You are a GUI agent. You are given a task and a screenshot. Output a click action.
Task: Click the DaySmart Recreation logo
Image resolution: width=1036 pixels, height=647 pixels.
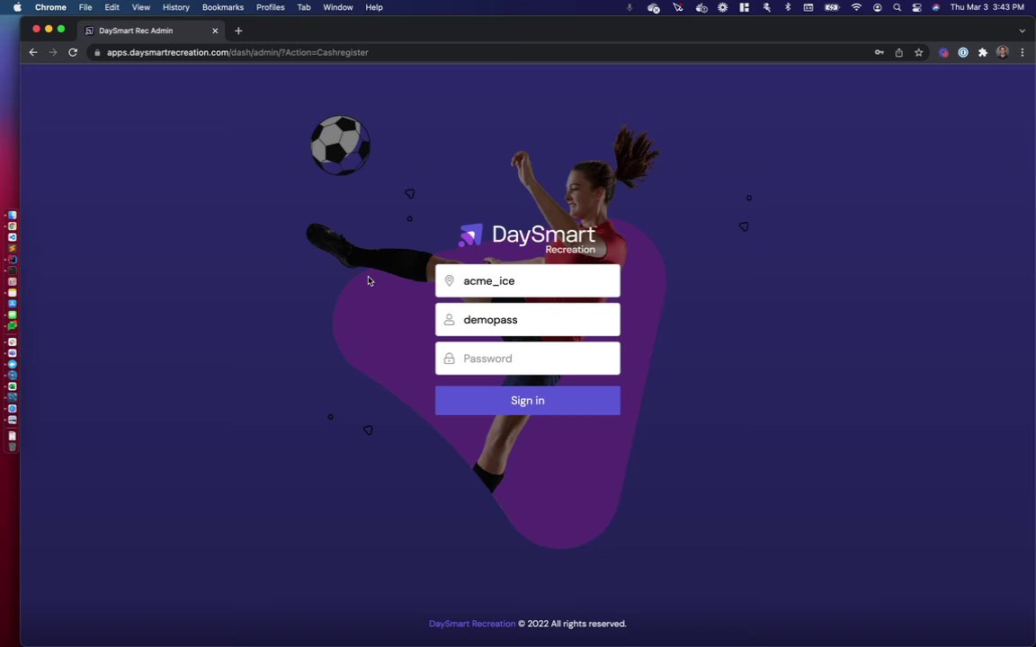click(x=527, y=238)
